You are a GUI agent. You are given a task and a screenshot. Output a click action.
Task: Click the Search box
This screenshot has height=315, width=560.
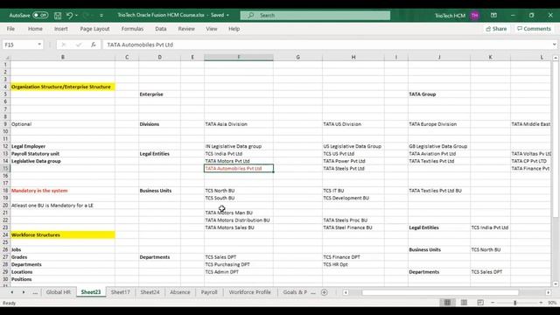point(315,16)
